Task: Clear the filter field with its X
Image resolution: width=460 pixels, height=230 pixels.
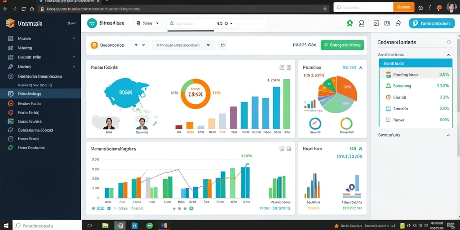Action: point(208,45)
